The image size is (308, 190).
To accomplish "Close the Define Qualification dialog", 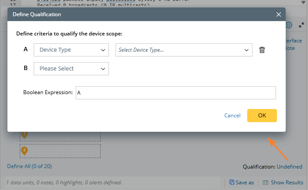I will pos(278,14).
